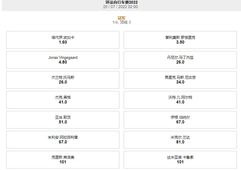Select 丹尼尔.马丁内兹 with odds 26.0
241x170 pixels.
tap(180, 60)
